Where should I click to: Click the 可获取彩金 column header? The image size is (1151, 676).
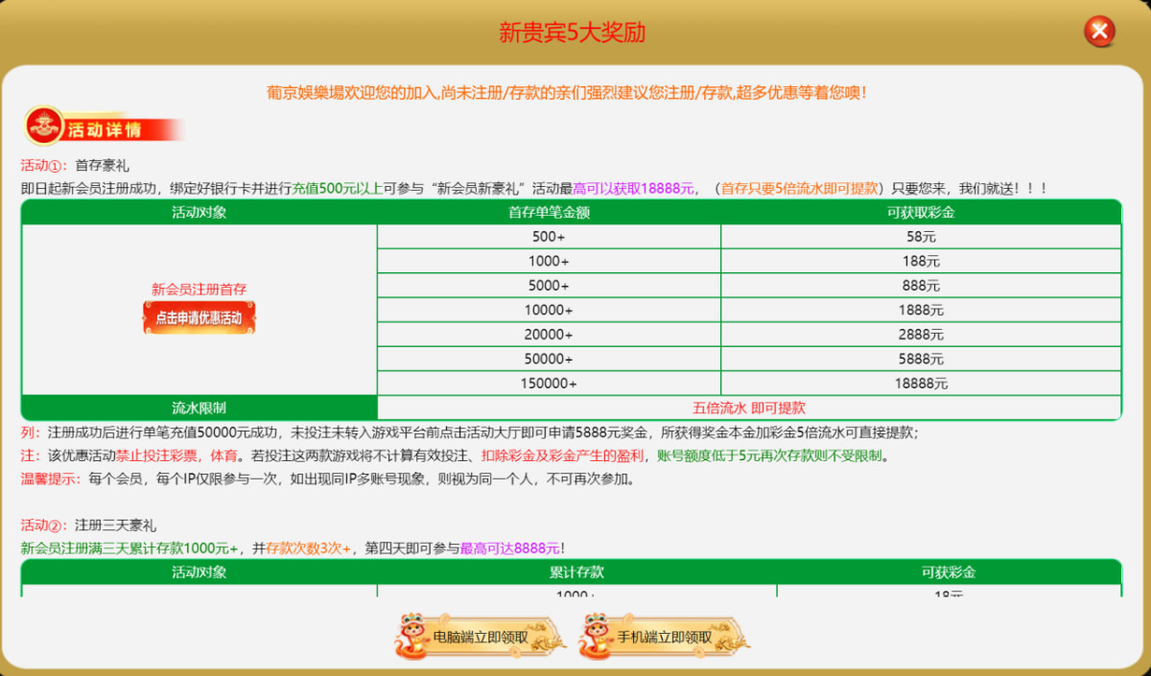click(921, 212)
